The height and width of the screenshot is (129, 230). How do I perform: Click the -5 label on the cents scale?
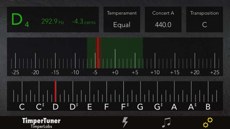point(95,72)
